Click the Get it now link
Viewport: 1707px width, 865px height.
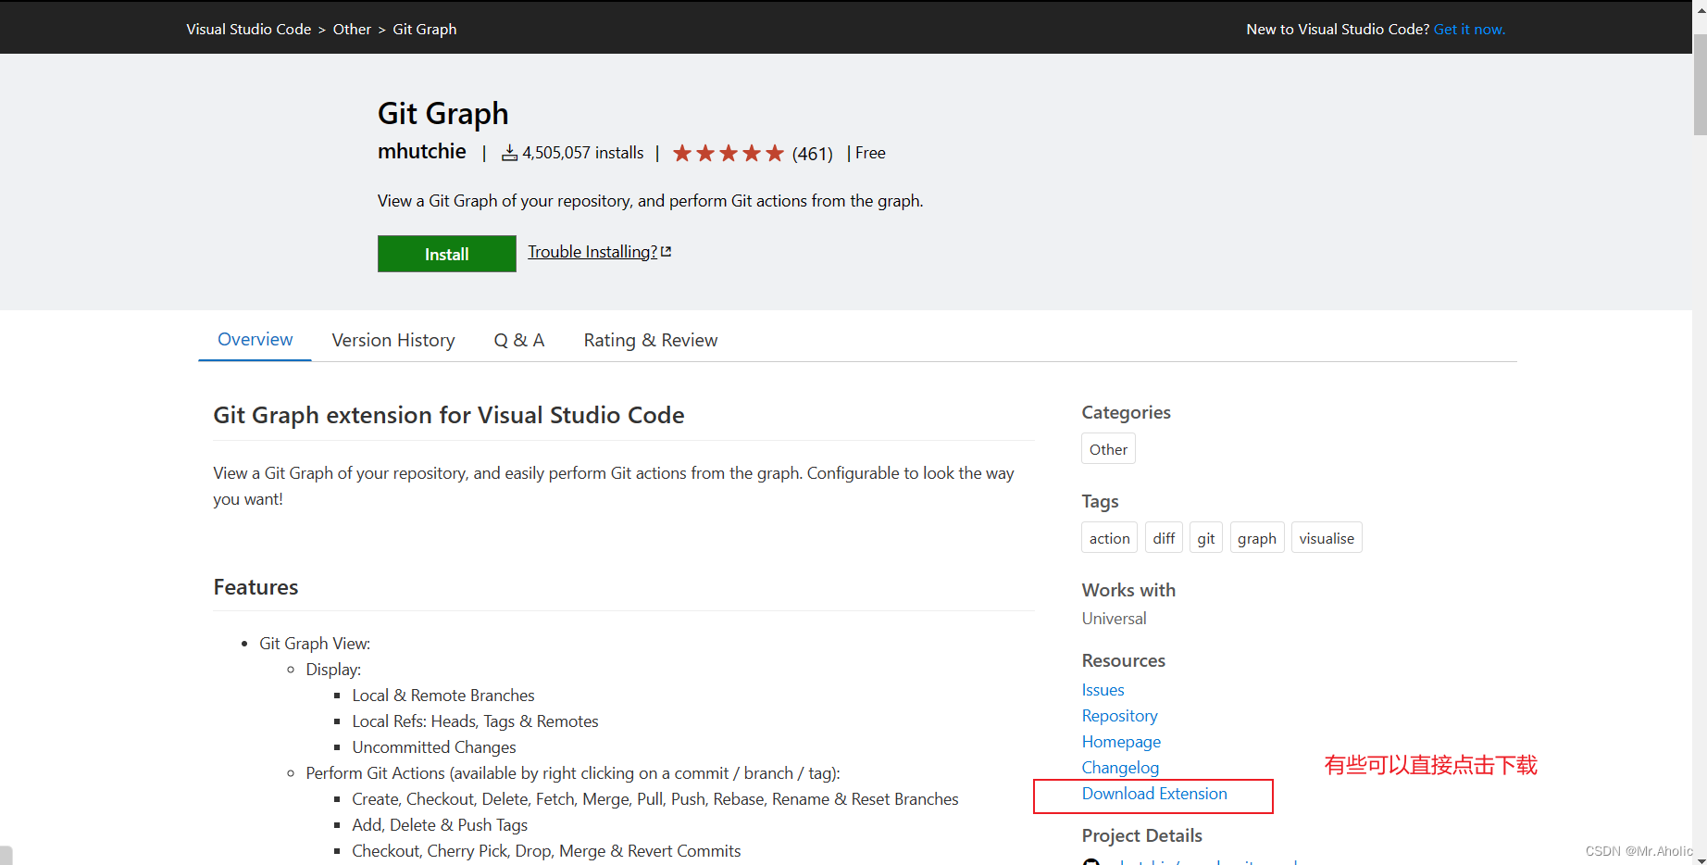click(x=1469, y=29)
